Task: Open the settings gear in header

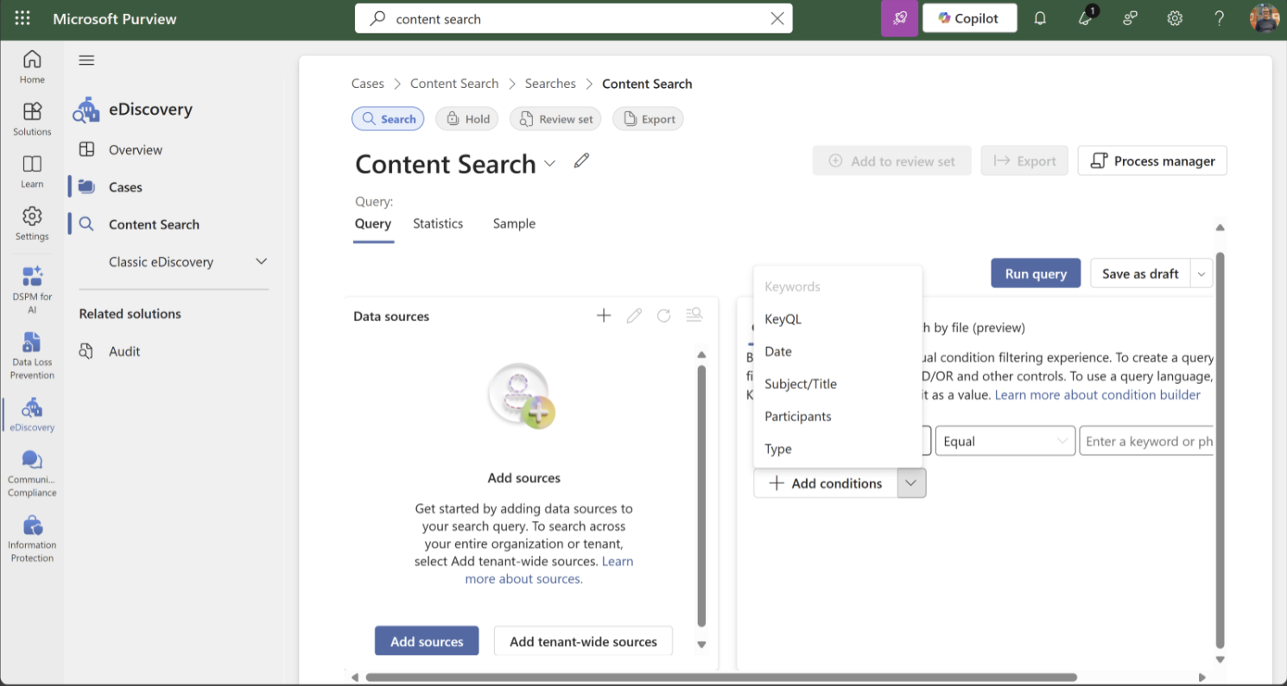Action: point(1175,18)
